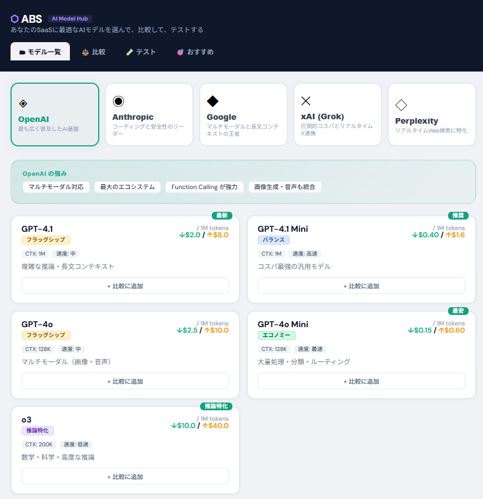Click the GPT-4.1 Mini model title

click(x=283, y=229)
